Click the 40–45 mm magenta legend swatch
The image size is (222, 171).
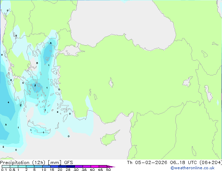pos(95,166)
